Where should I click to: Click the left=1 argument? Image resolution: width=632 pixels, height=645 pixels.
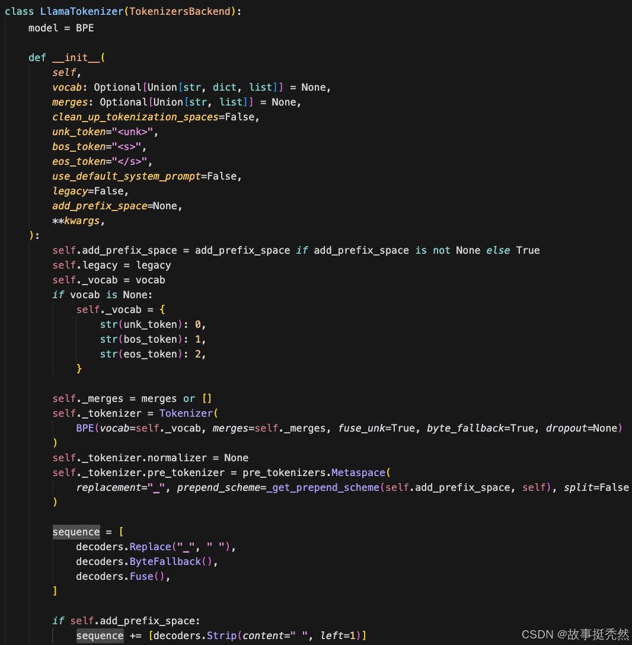point(337,635)
